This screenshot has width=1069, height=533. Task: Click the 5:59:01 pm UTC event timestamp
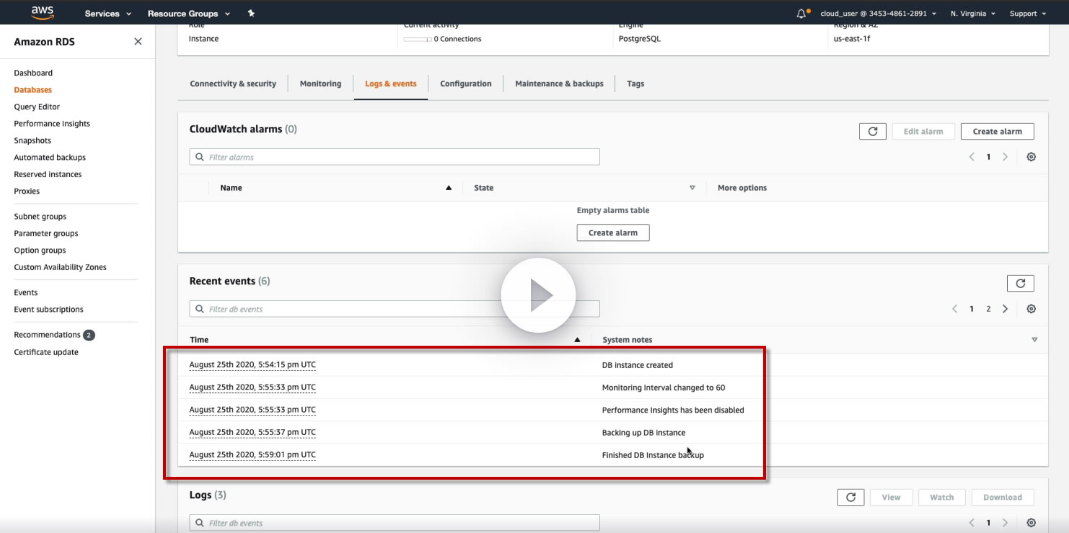click(x=252, y=454)
